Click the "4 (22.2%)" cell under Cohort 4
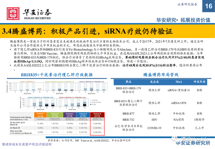Viewport: 215px width, 149px height. [83, 124]
